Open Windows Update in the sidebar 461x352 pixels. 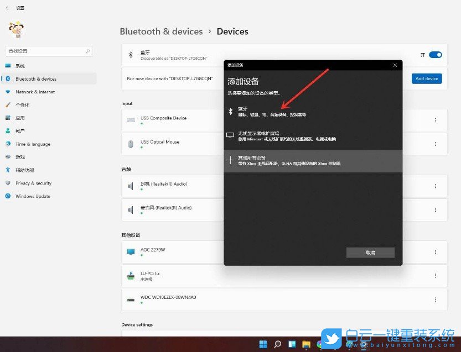pos(33,196)
